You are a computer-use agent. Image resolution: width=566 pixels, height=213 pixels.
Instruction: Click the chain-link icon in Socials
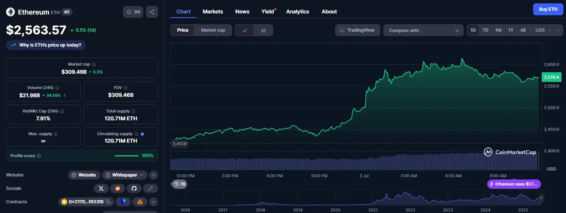150,188
